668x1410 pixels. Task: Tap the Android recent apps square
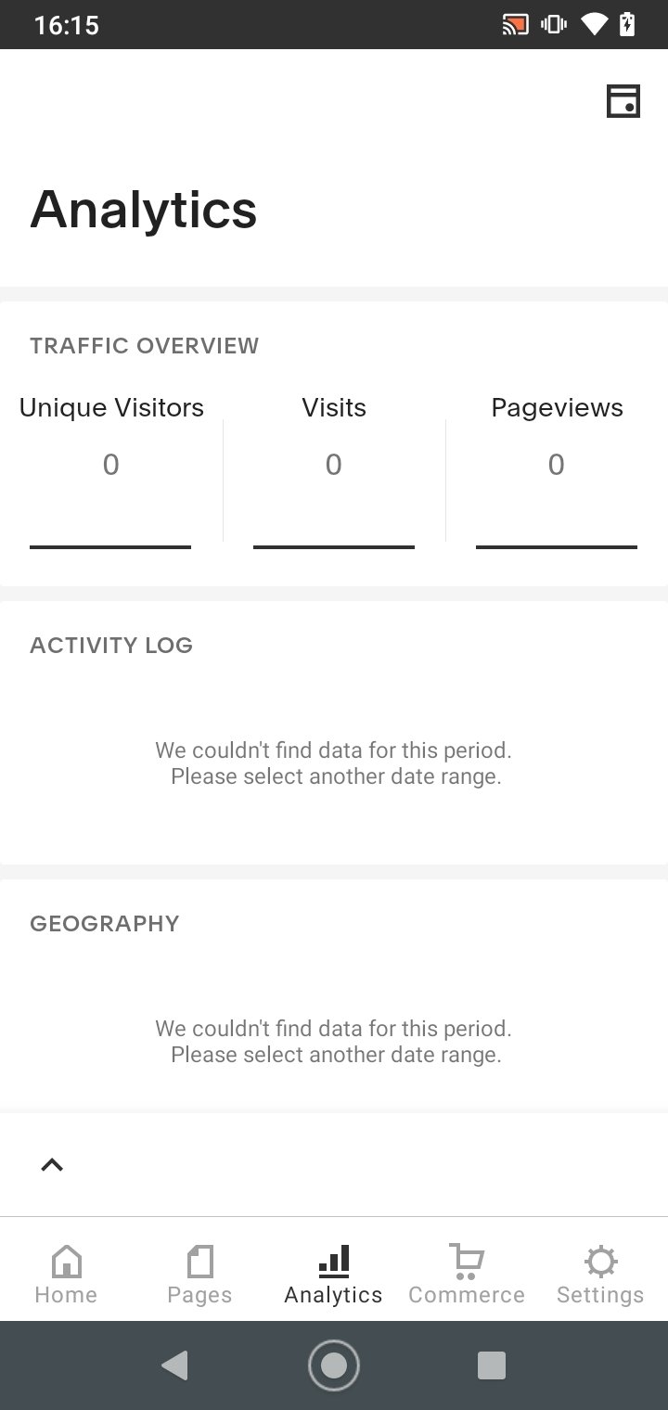tap(491, 1365)
